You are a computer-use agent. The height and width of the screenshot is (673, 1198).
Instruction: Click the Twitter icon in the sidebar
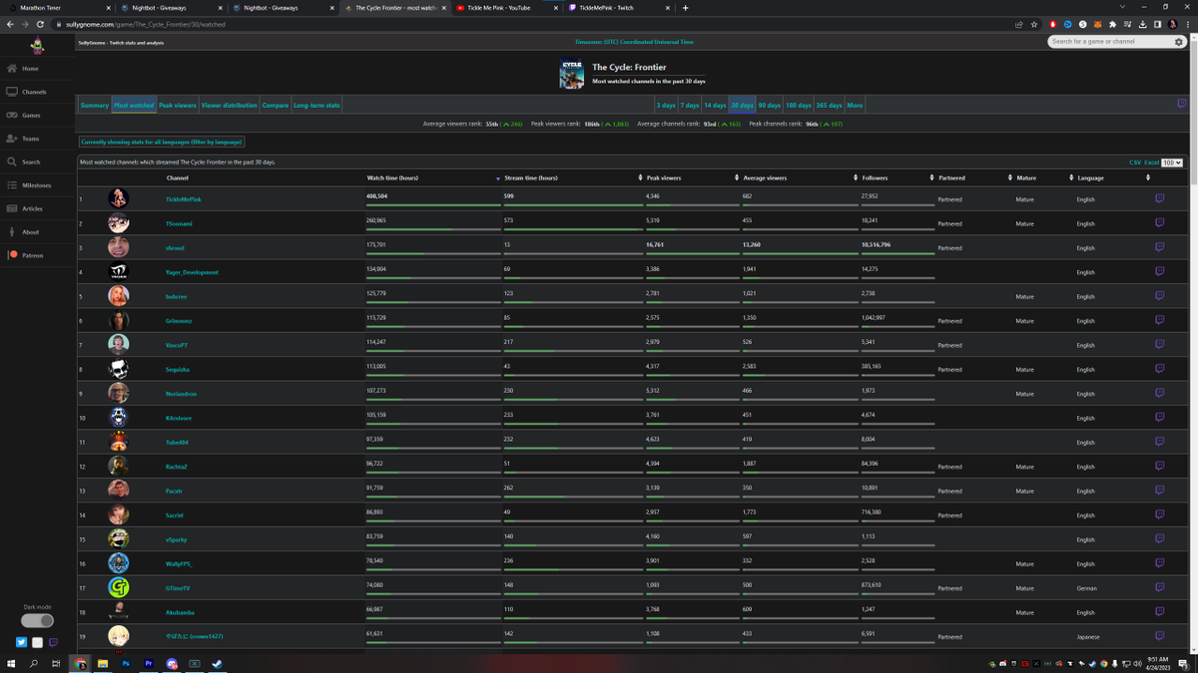click(21, 643)
